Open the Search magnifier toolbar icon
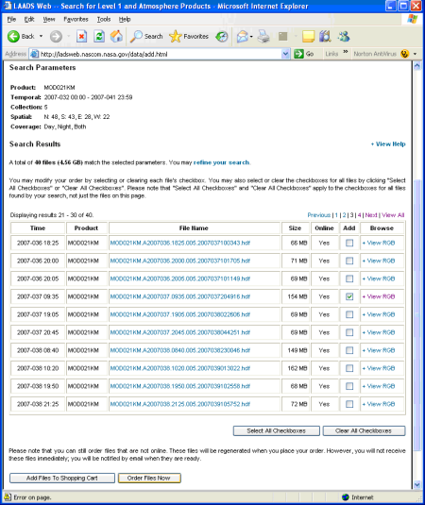This screenshot has width=425, height=505. coord(136,37)
